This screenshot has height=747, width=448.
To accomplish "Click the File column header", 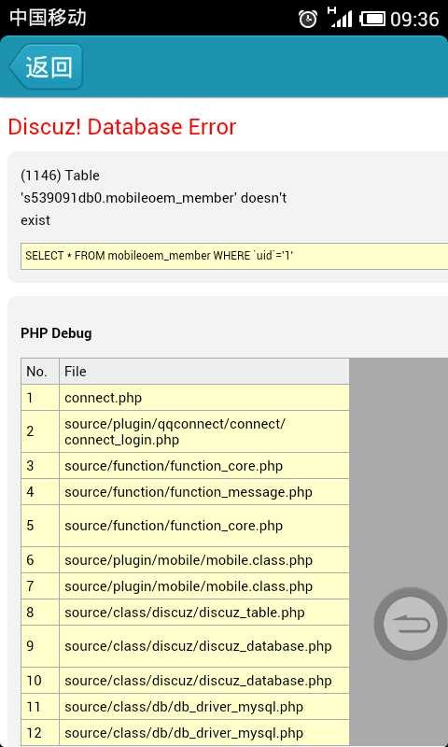I will [x=204, y=371].
